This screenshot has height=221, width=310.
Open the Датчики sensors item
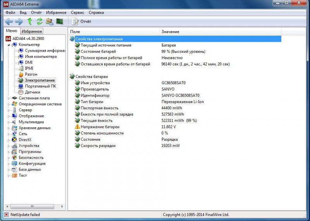tap(33, 92)
